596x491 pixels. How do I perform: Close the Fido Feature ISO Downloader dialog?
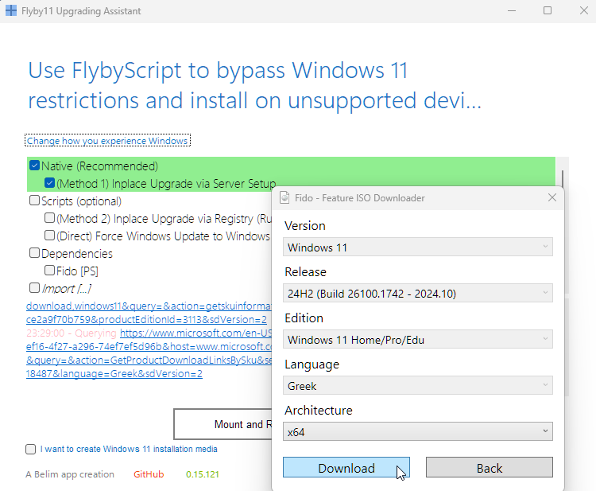pyautogui.click(x=552, y=197)
